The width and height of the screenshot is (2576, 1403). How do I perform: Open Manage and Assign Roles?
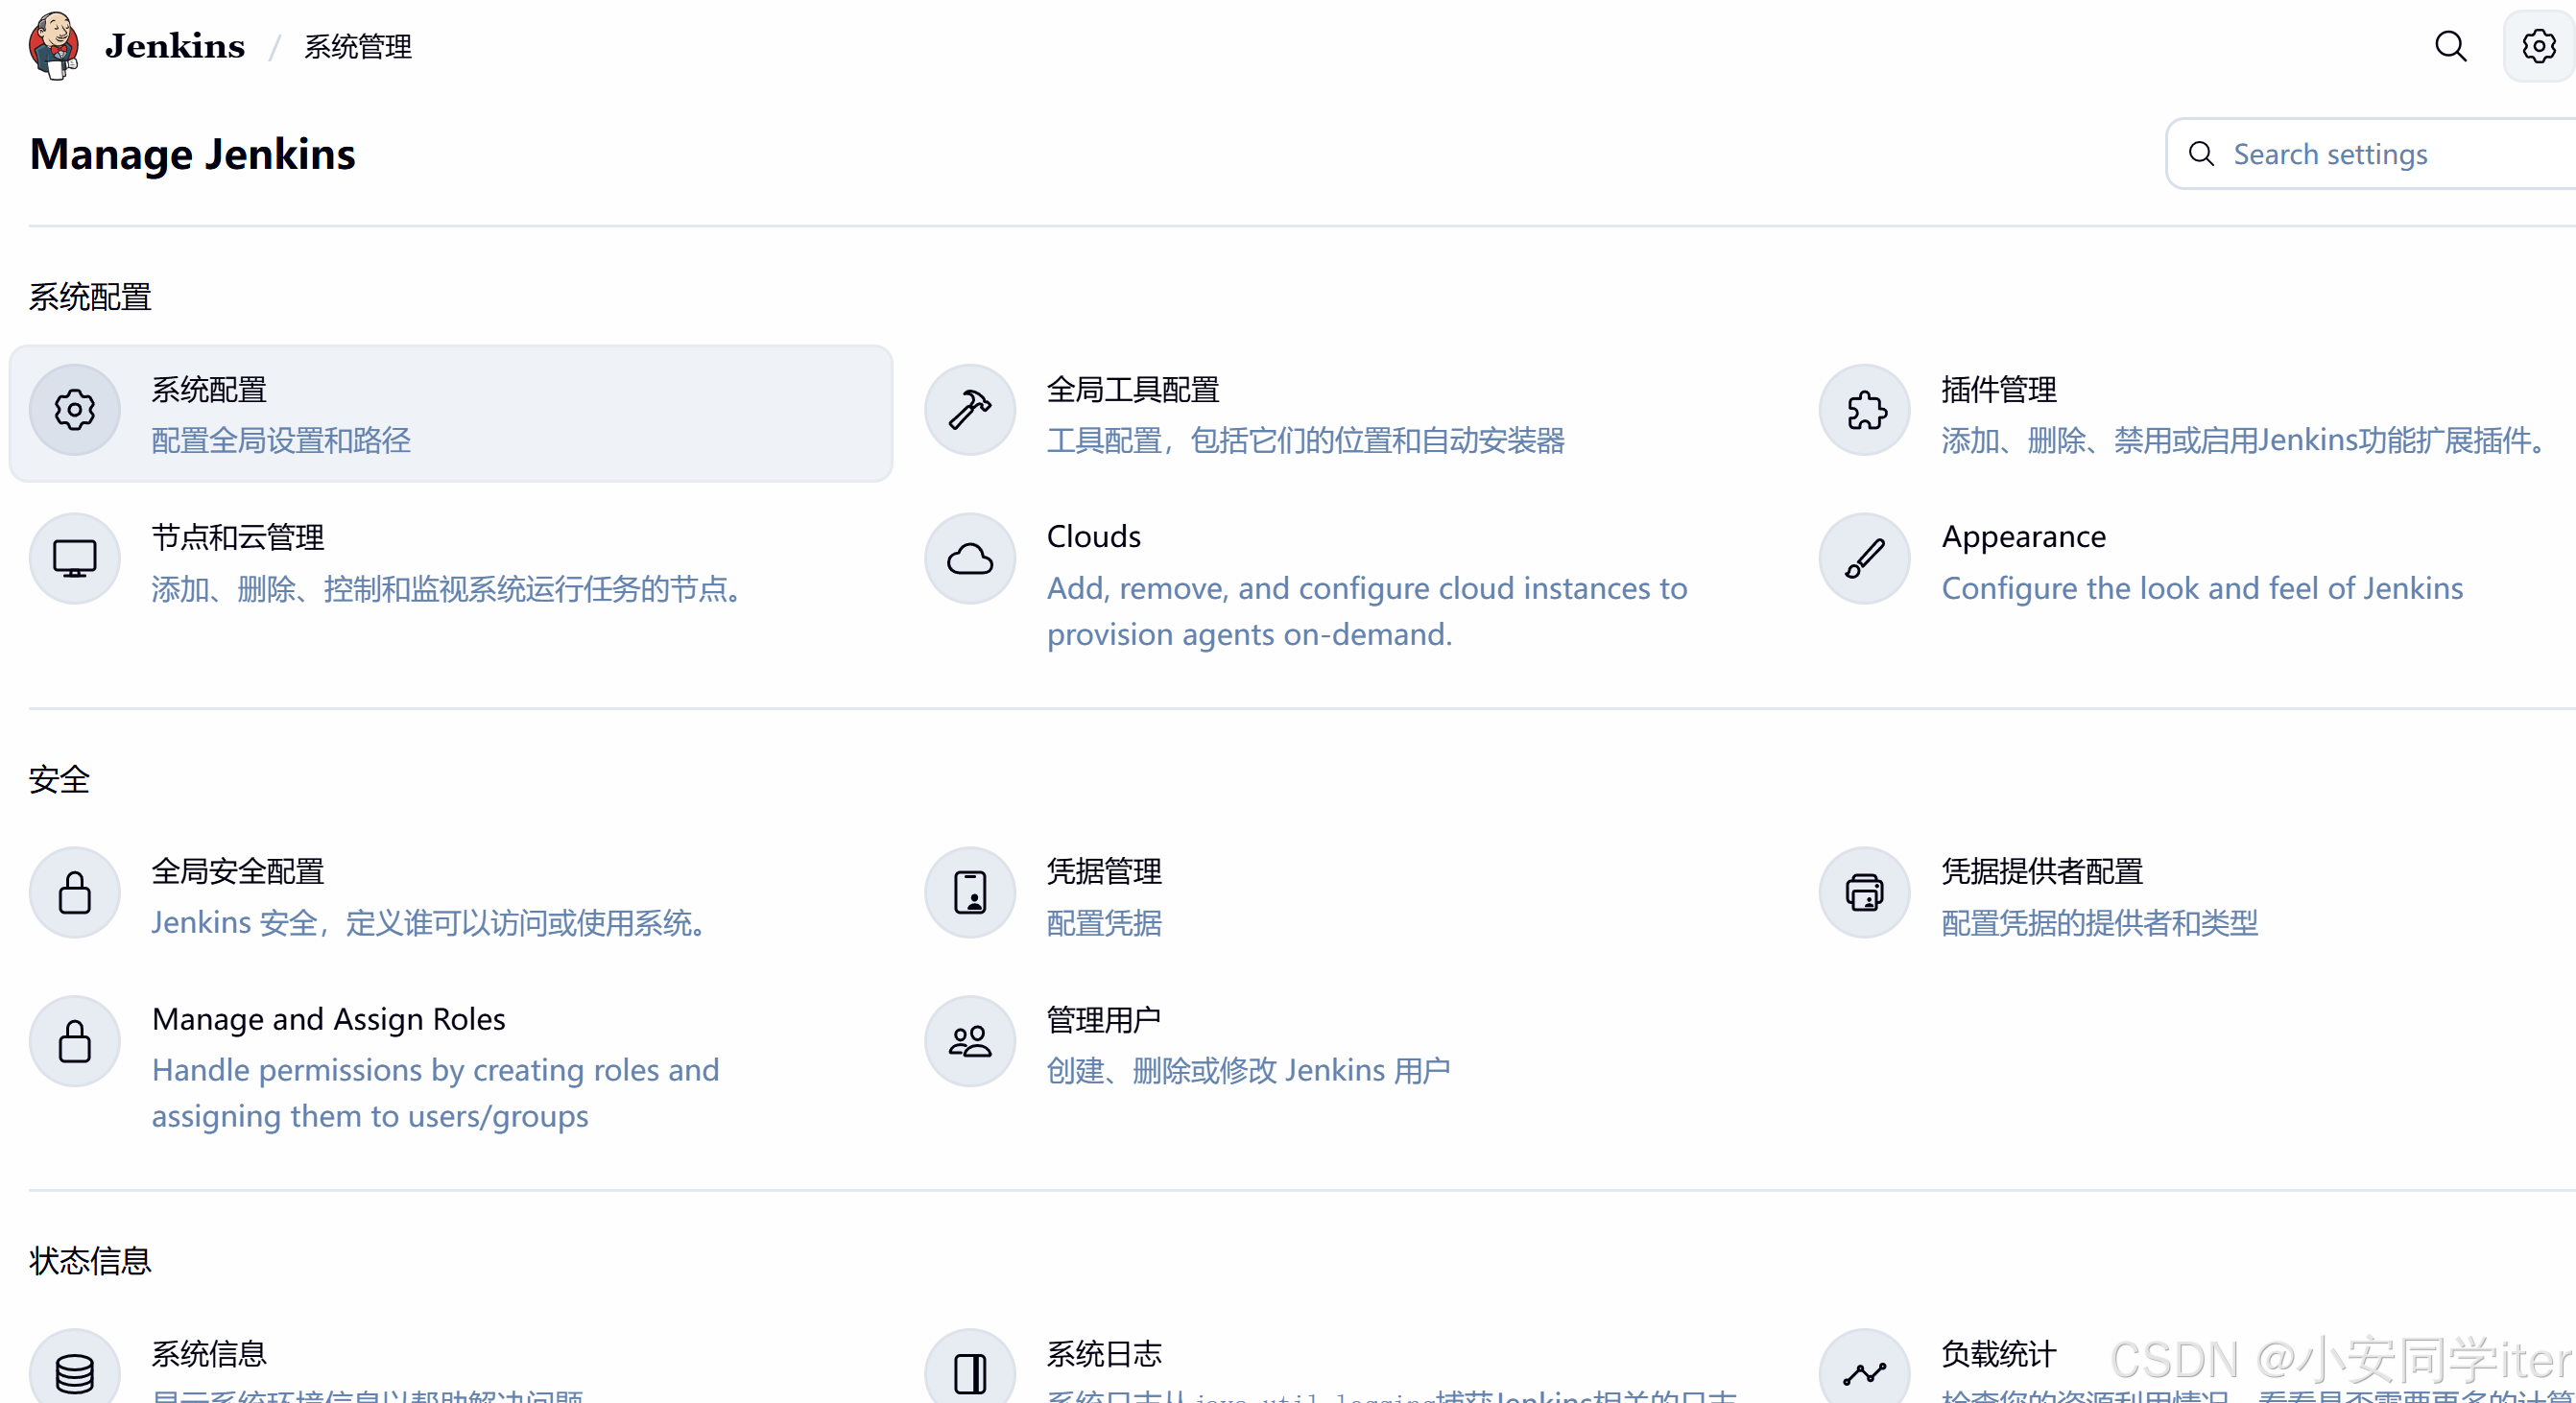point(328,1019)
